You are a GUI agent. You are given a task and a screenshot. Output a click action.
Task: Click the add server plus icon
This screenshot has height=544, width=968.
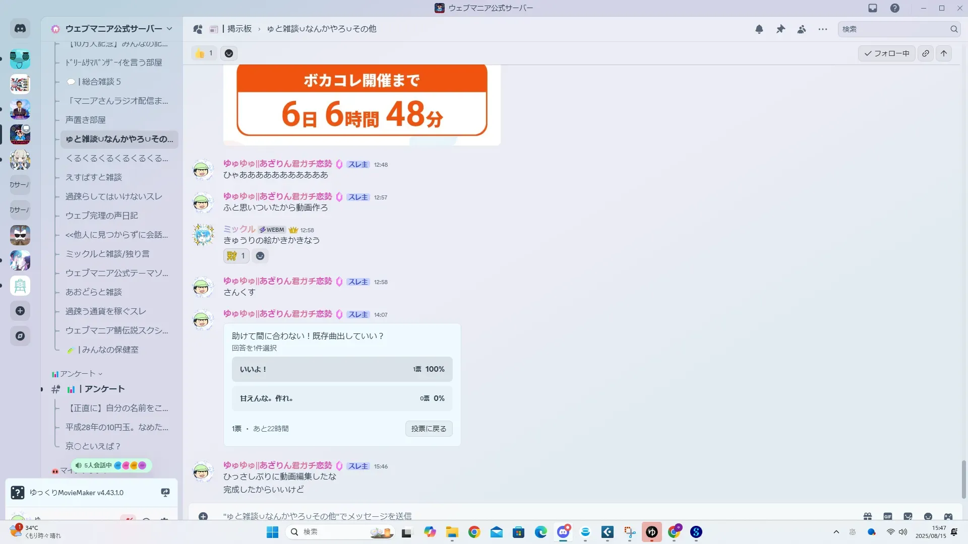tap(20, 311)
